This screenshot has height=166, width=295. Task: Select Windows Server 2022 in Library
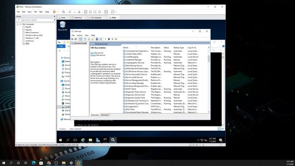pyautogui.click(x=34, y=35)
